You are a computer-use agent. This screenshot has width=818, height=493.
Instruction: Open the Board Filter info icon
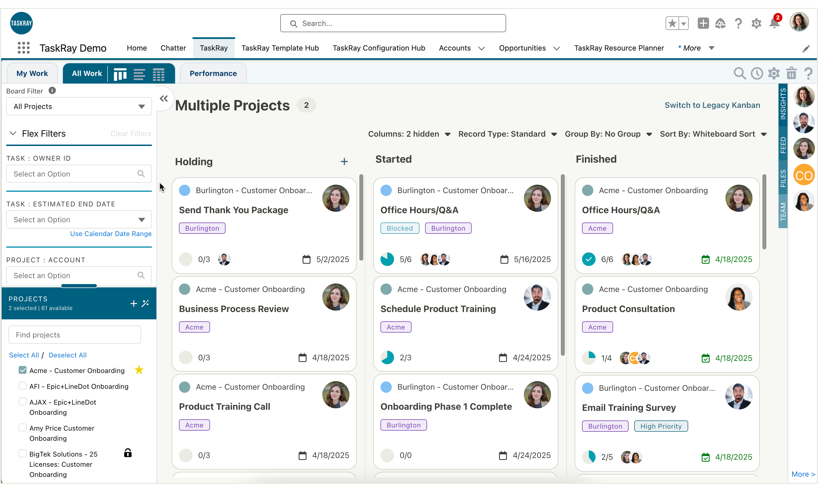click(x=52, y=90)
